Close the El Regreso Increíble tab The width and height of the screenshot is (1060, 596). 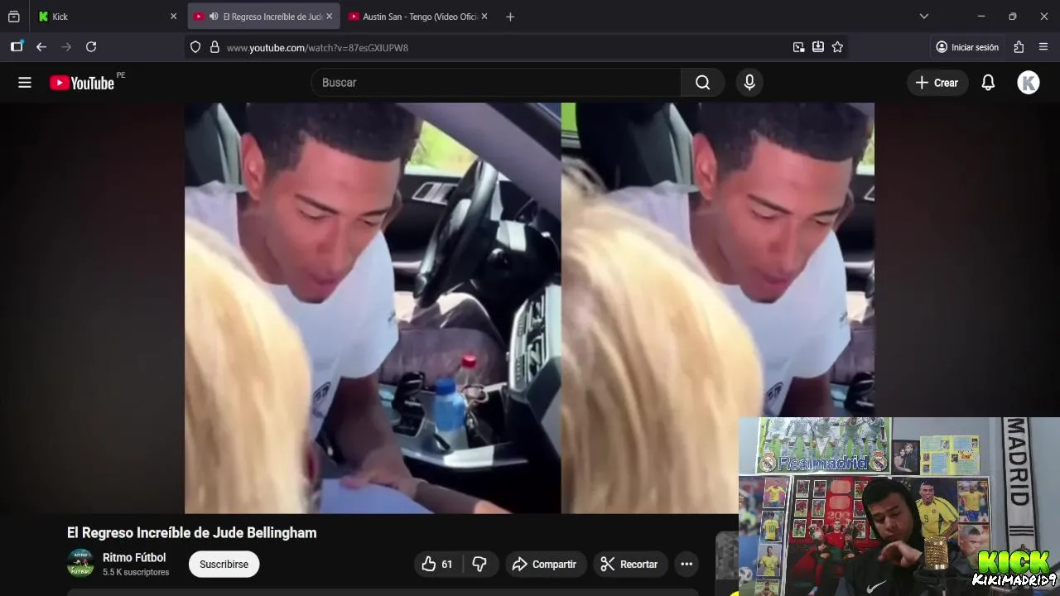click(329, 17)
